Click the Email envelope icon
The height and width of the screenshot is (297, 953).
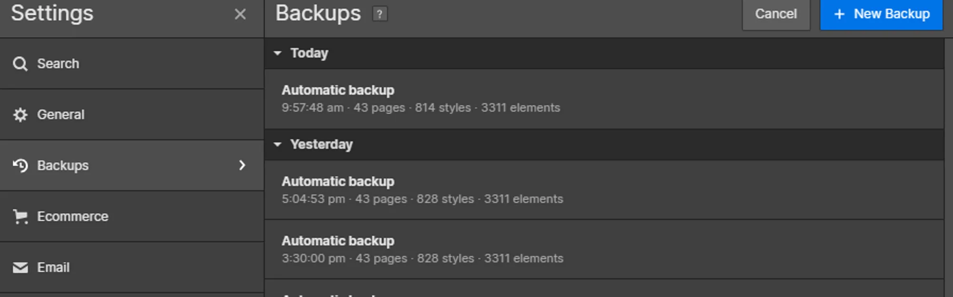coord(20,267)
